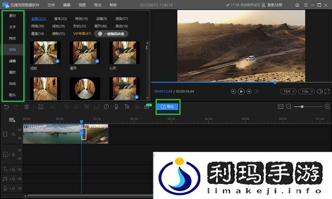This screenshot has width=332, height=199.
Task: Open the 1.0x playback speed dropdown
Action: click(x=307, y=91)
